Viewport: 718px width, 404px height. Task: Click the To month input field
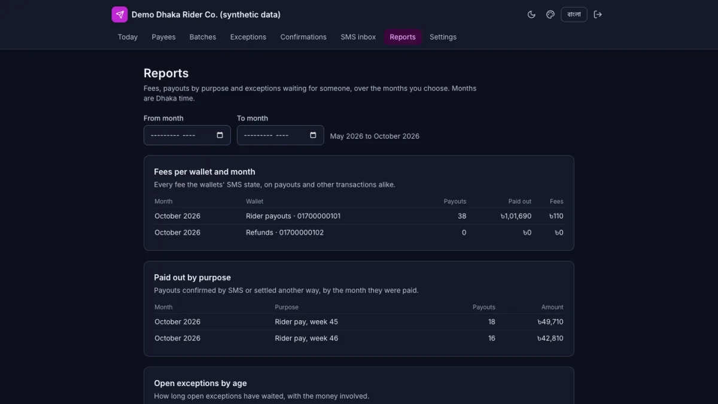pos(281,135)
